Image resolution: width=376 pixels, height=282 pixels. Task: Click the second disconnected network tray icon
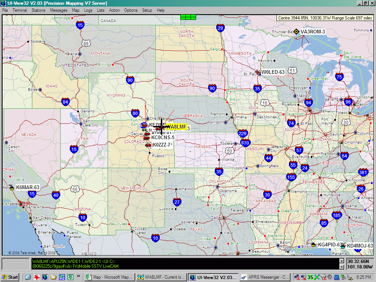click(x=304, y=277)
